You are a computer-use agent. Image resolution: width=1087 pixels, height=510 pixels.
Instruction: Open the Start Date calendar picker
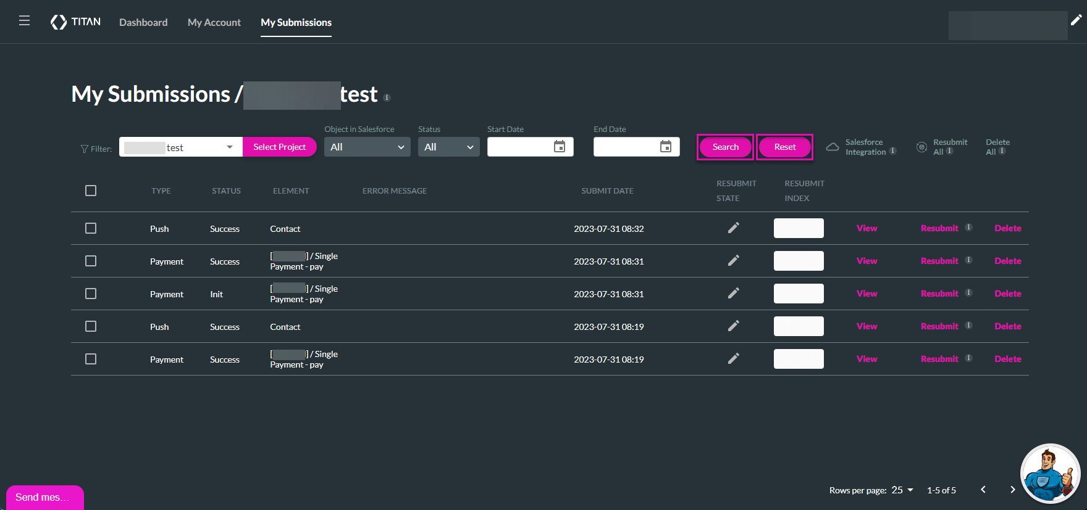(560, 147)
